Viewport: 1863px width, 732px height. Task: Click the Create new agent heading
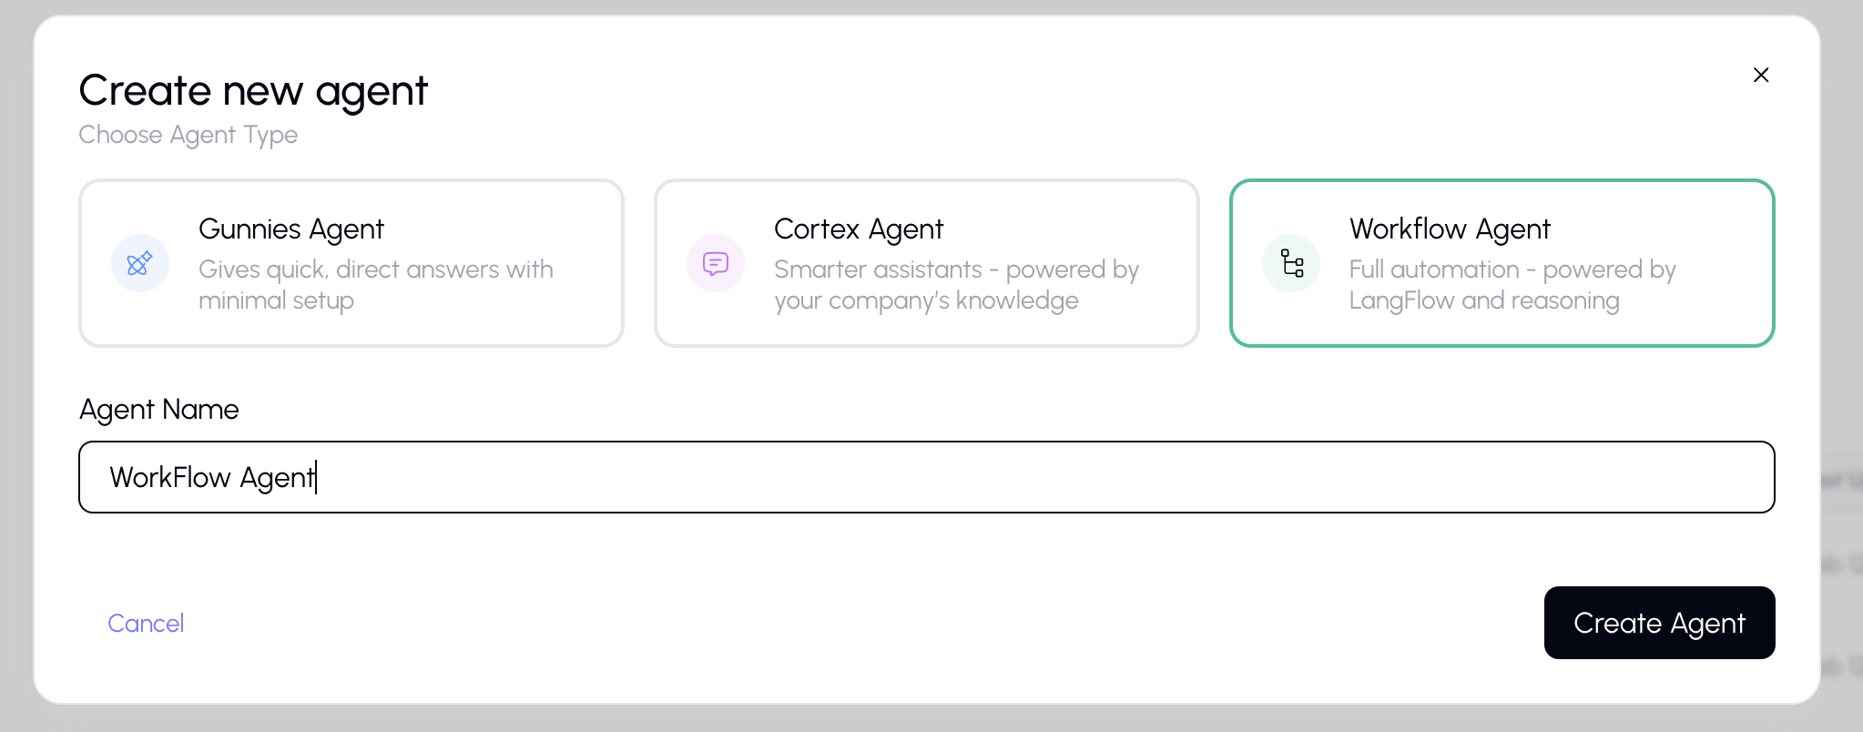[253, 90]
